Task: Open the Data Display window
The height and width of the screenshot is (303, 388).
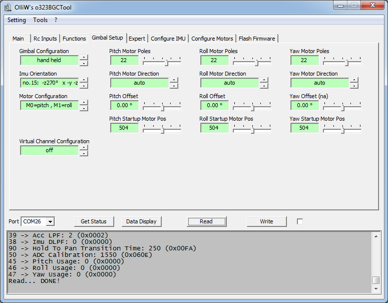Action: point(141,221)
